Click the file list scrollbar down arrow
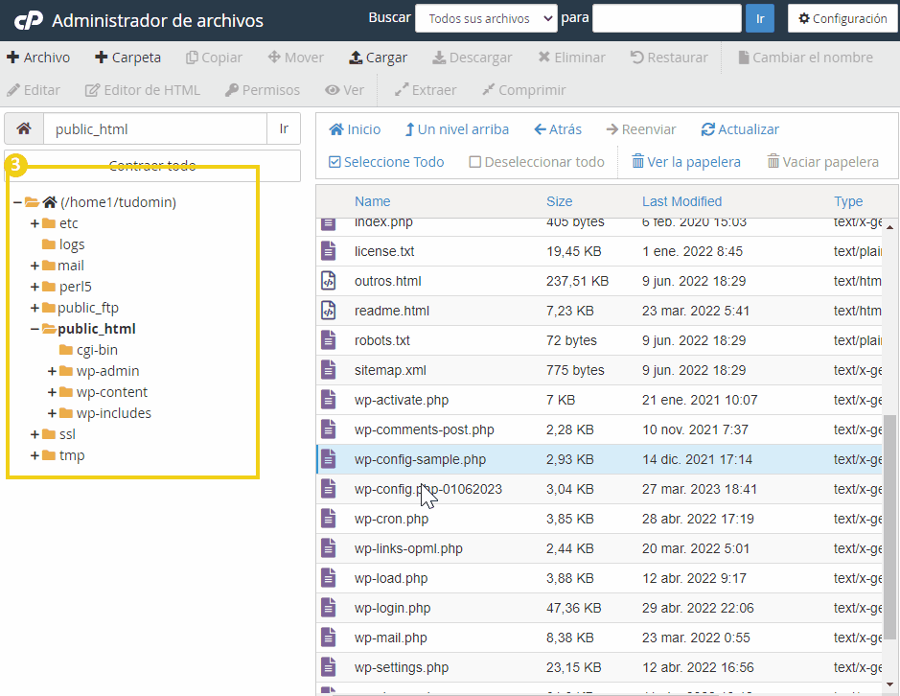 click(x=889, y=684)
